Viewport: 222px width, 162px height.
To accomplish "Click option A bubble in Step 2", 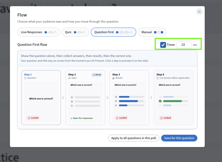I will (72, 97).
